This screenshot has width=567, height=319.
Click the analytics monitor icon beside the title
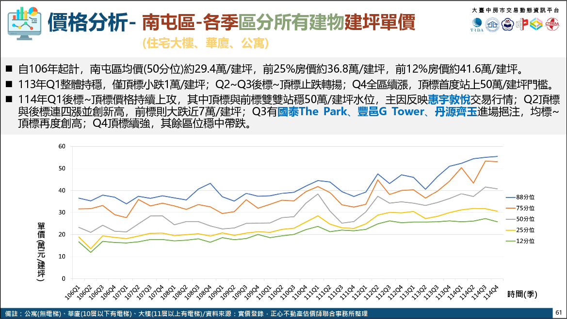[24, 24]
